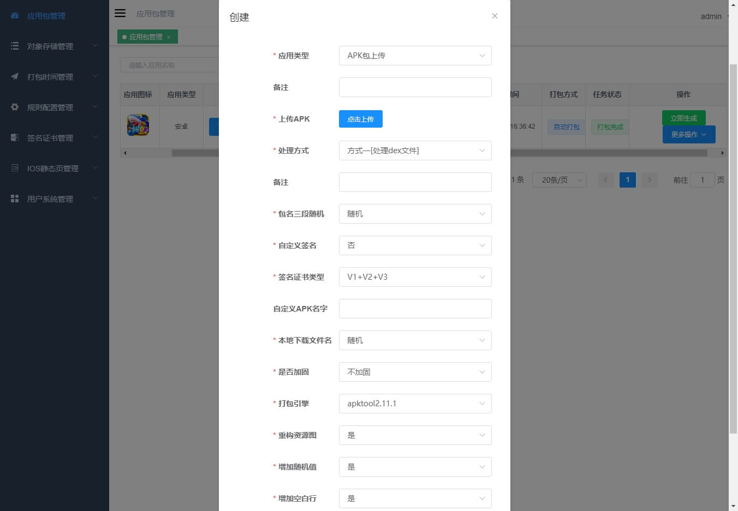The height and width of the screenshot is (511, 738).
Task: Click the 签名证书管理 sidebar icon
Action: pyautogui.click(x=15, y=138)
